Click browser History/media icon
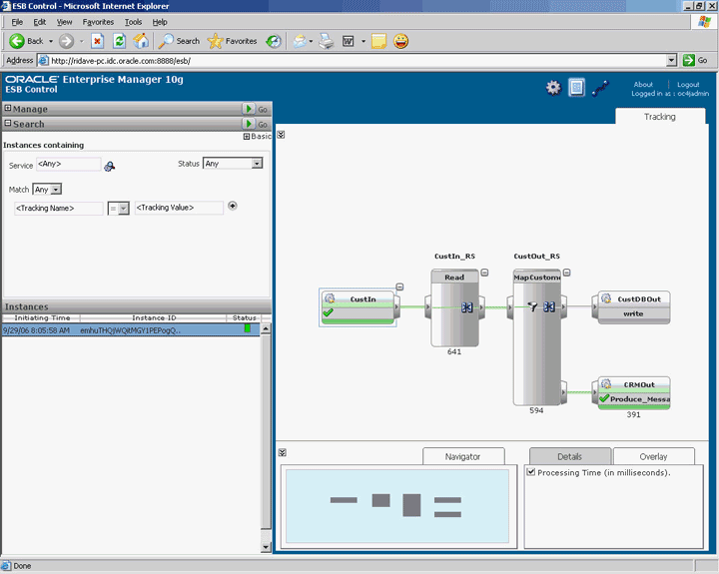Image resolution: width=719 pixels, height=574 pixels. pyautogui.click(x=274, y=41)
